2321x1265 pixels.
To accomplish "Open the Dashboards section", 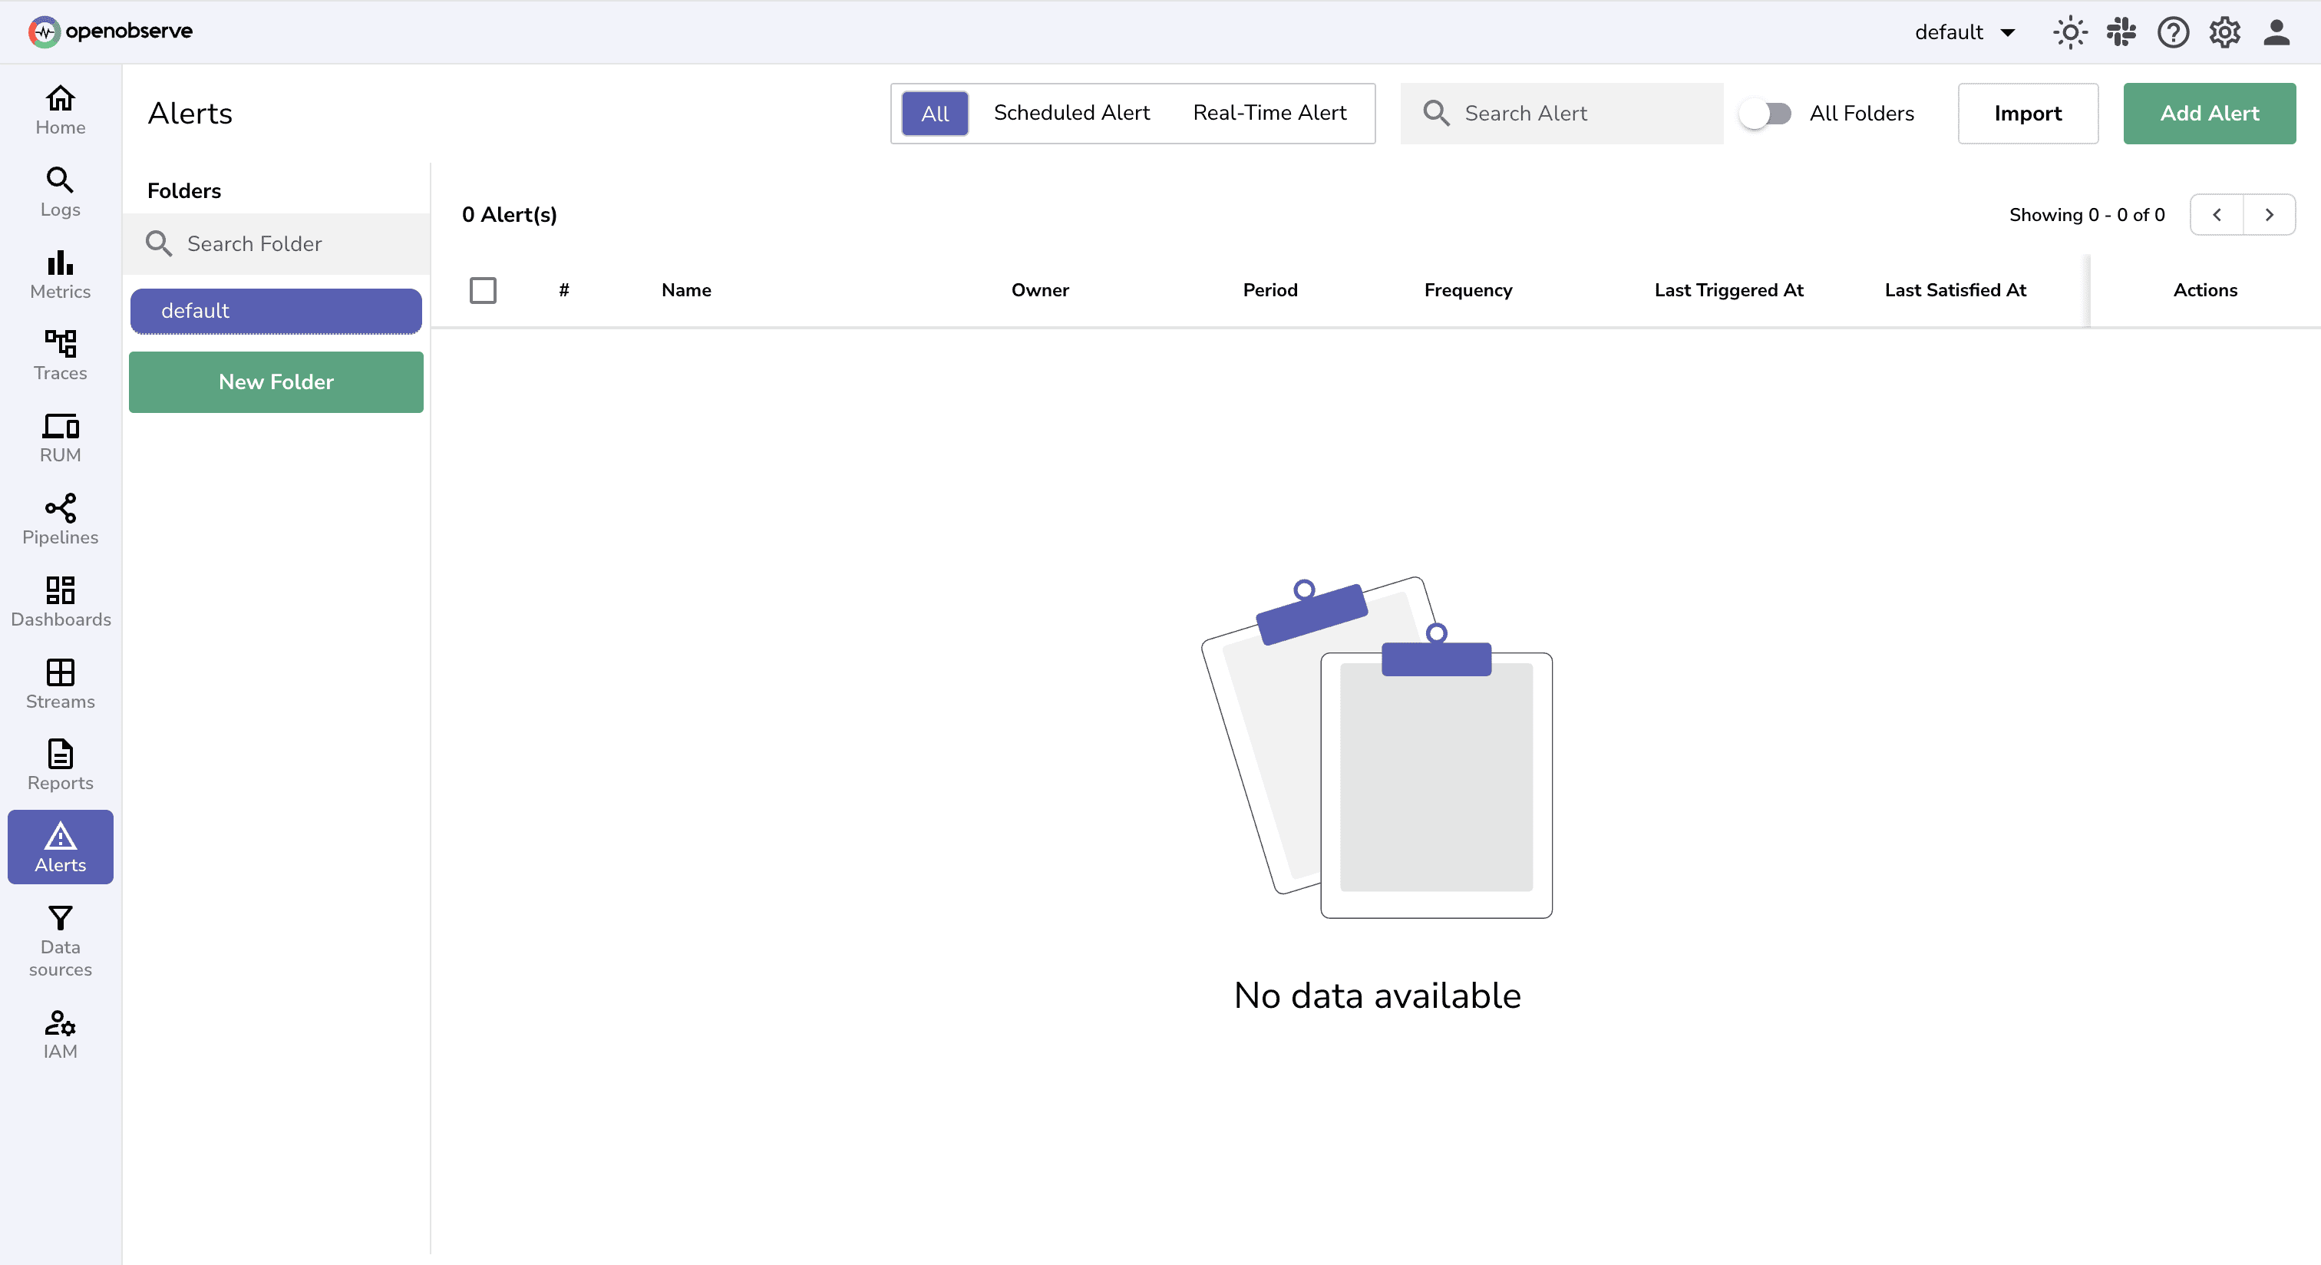I will [59, 602].
